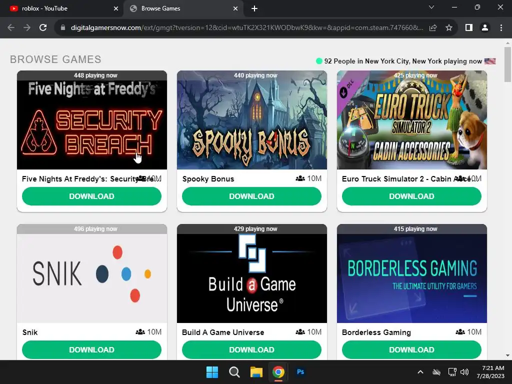Click the browser forward arrow
This screenshot has height=384, width=512.
pos(27,28)
